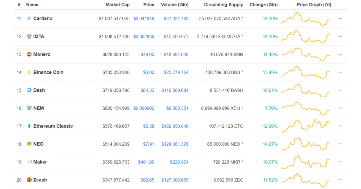Image resolution: width=361 pixels, height=189 pixels.
Task: Open NEM row options menu
Action: coord(340,108)
